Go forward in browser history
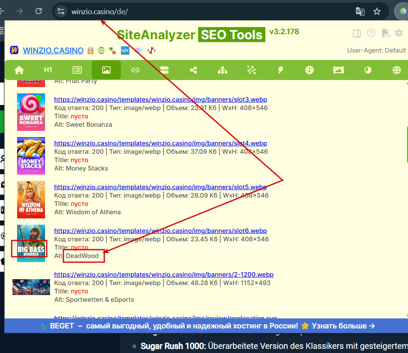The image size is (408, 353). click(x=20, y=11)
